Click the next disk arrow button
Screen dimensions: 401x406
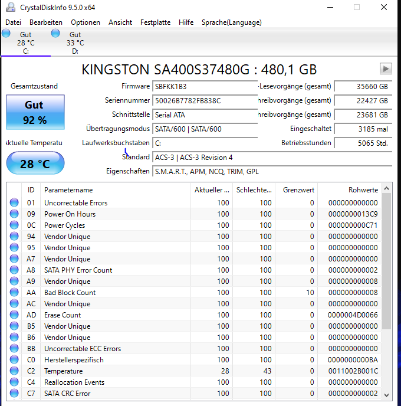pyautogui.click(x=386, y=69)
